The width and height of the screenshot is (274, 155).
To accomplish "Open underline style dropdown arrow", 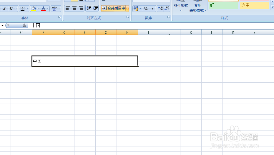I will click(x=16, y=9).
